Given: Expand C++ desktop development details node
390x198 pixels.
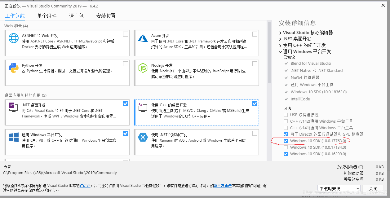Looking at the screenshot, I should click(x=280, y=45).
